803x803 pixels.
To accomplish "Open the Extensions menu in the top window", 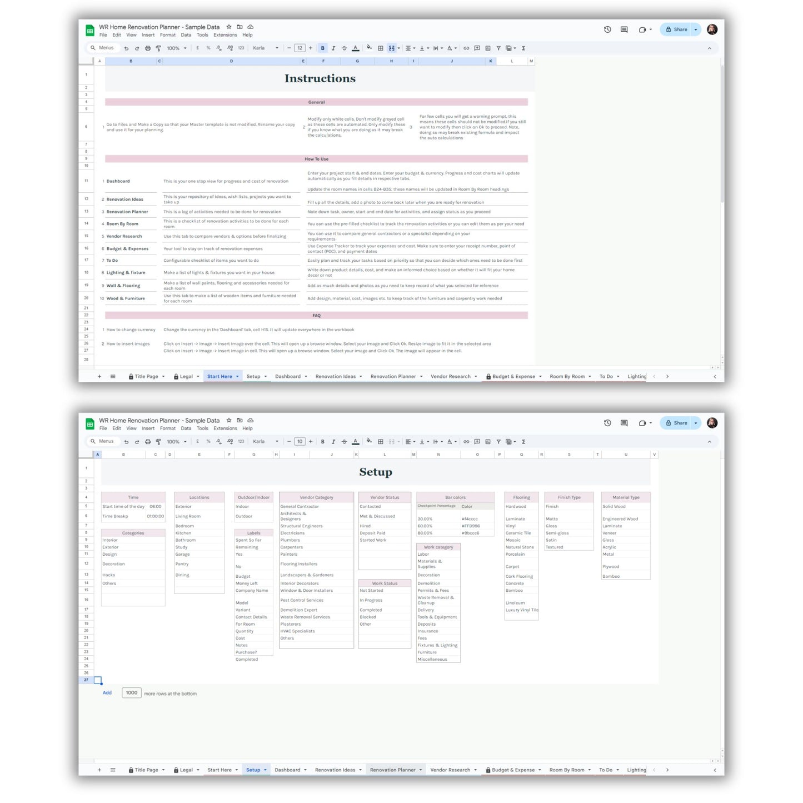I will [x=225, y=35].
